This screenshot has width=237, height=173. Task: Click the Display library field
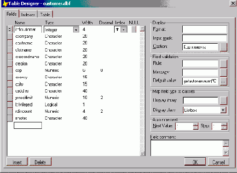(201, 101)
